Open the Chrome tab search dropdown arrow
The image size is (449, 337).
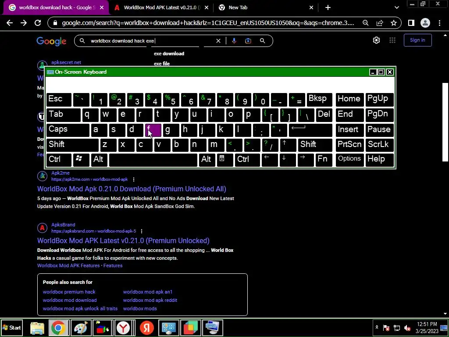[396, 8]
